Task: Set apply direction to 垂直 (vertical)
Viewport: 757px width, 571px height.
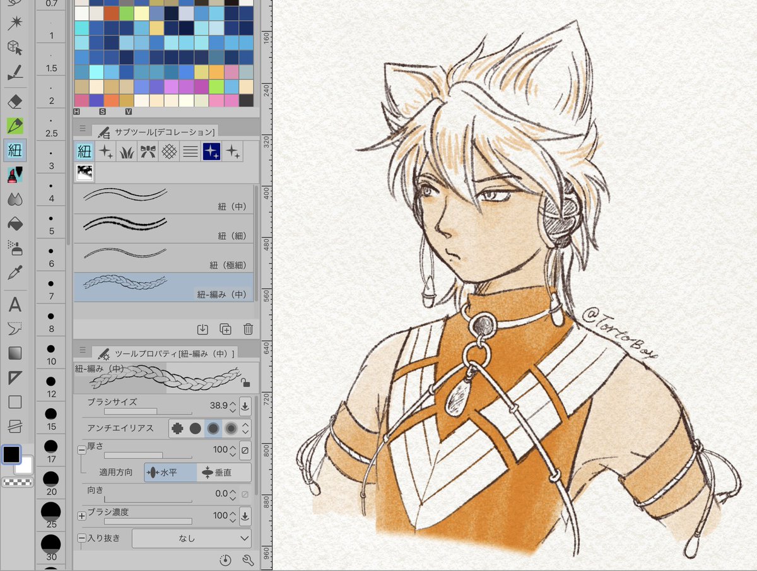Action: (x=223, y=472)
